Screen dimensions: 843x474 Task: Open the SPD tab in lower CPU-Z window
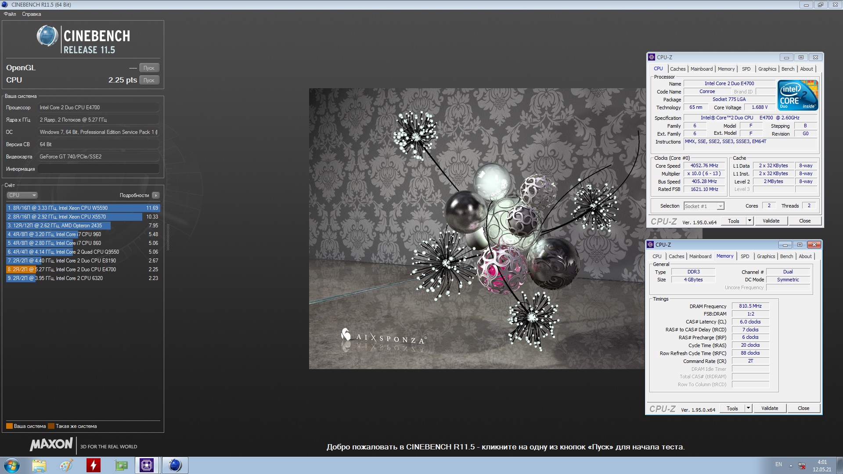745,256
